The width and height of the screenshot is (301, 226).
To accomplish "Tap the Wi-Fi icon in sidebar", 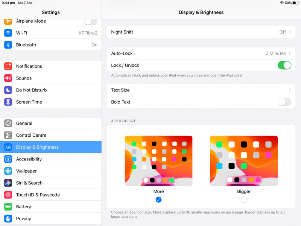I will pos(8,33).
